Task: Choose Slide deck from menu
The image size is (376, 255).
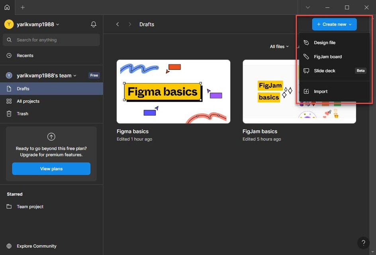Action: 334,71
